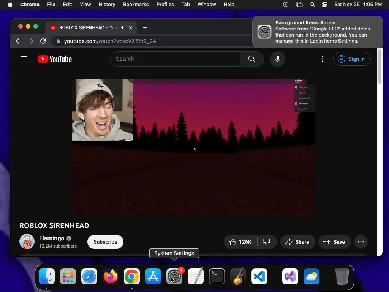The image size is (389, 292).
Task: Mute the tab using the speaker icon
Action: (123, 27)
